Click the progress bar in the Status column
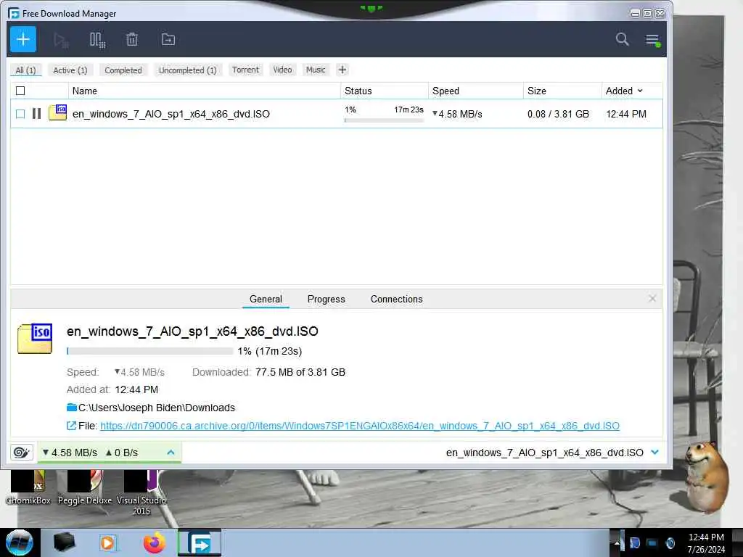This screenshot has width=743, height=557. pyautogui.click(x=384, y=120)
